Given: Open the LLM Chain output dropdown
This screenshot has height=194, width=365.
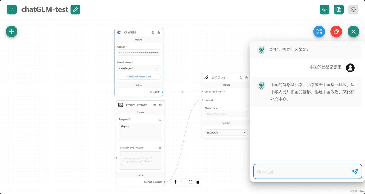Looking at the screenshot, I should click(x=226, y=133).
